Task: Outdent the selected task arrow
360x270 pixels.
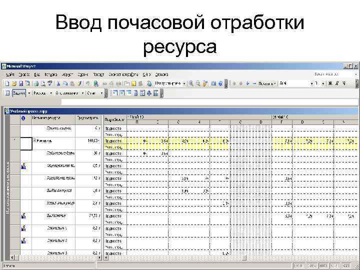Action: pyautogui.click(x=234, y=83)
